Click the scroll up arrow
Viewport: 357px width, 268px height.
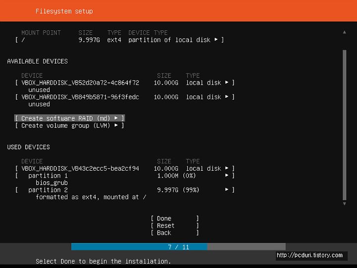point(345,32)
